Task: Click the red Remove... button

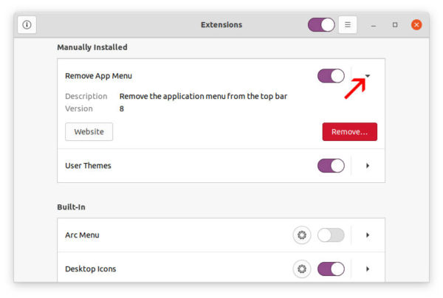Action: [x=350, y=132]
